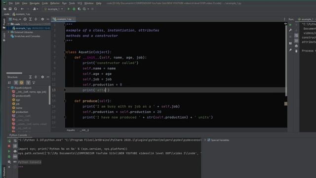Expand all in the Project panel

pos(30,19)
